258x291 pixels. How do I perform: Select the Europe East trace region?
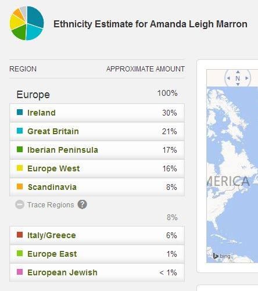coord(97,254)
